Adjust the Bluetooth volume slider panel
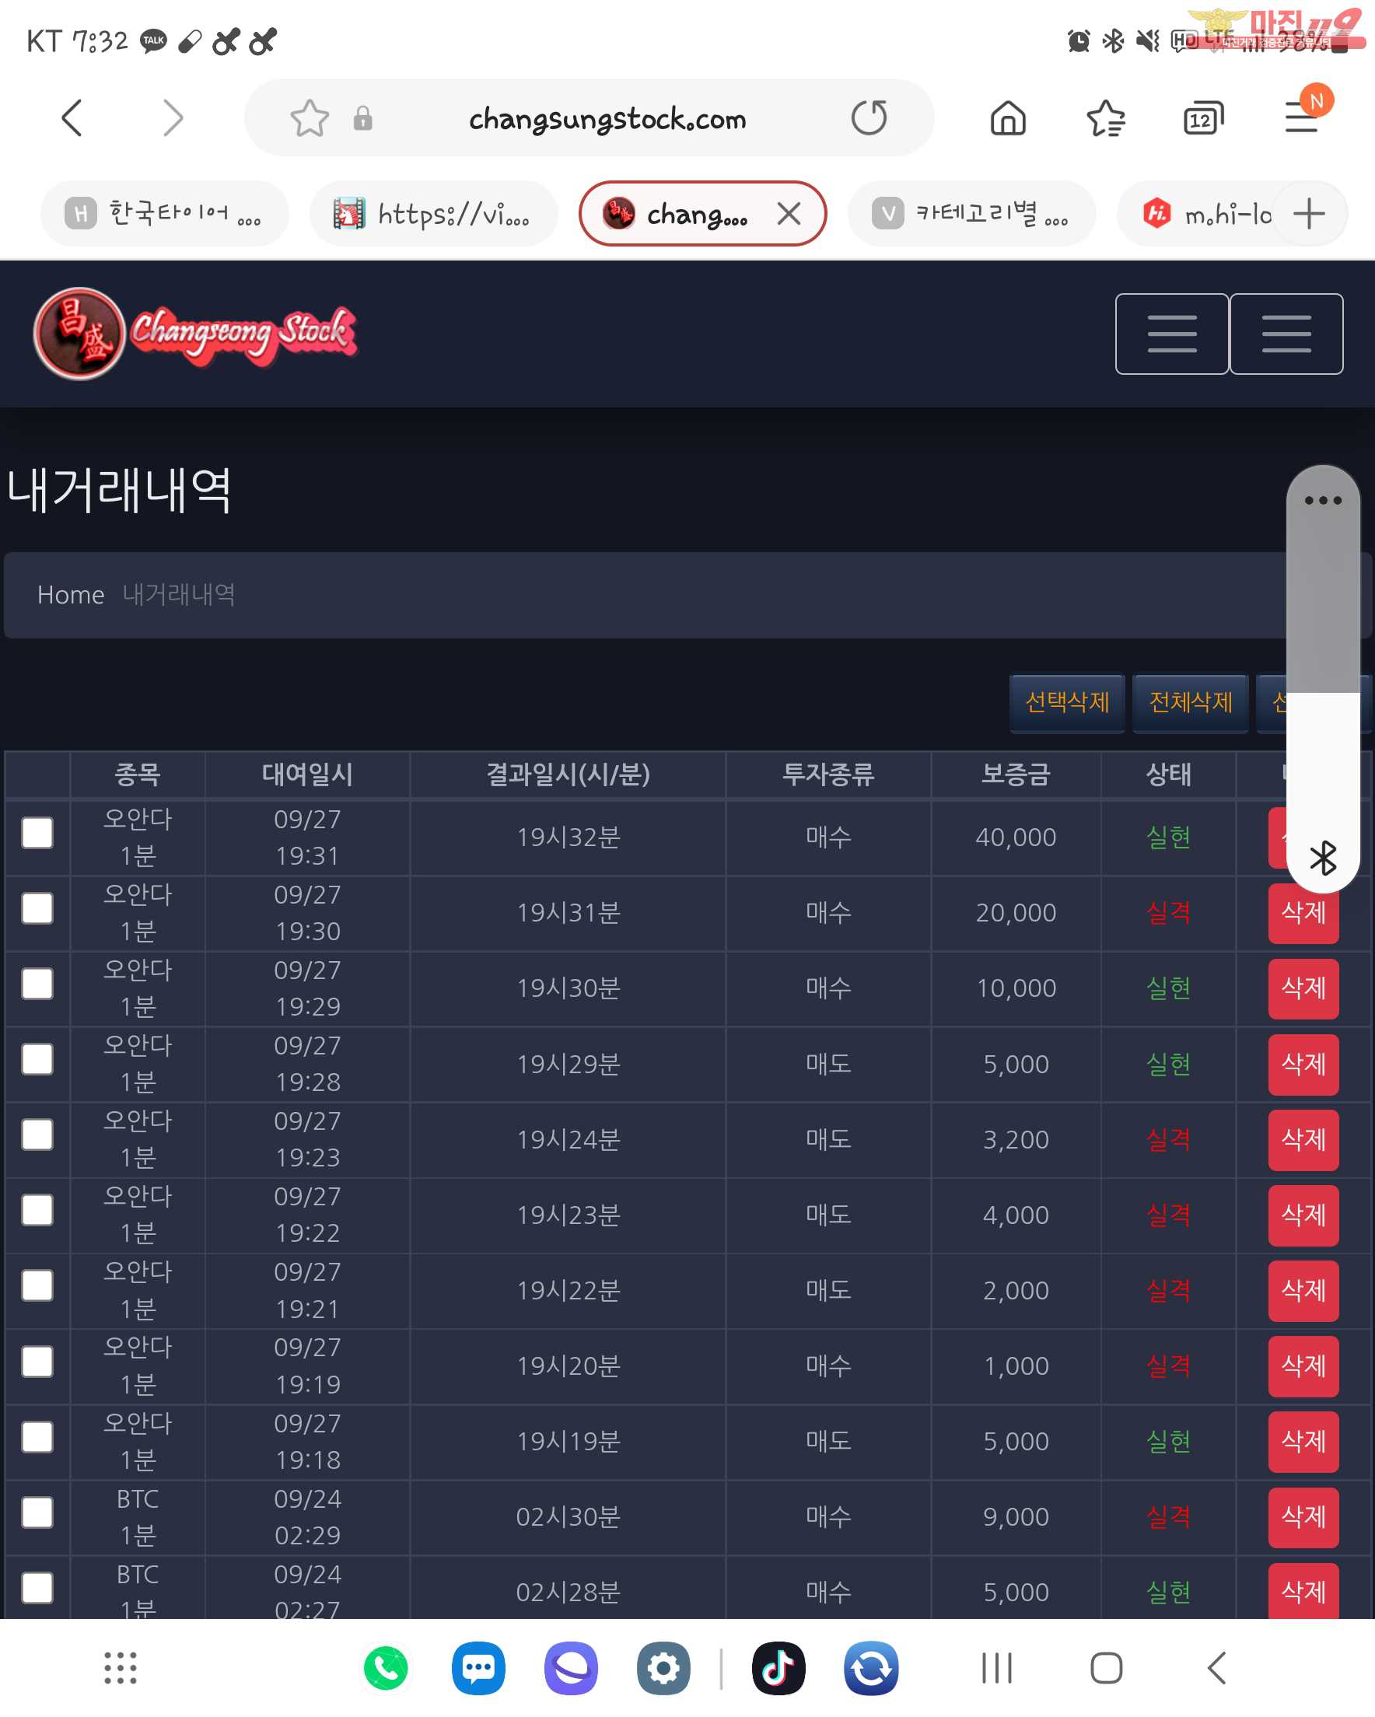Viewport: 1375px width, 1717px height. click(x=1323, y=679)
